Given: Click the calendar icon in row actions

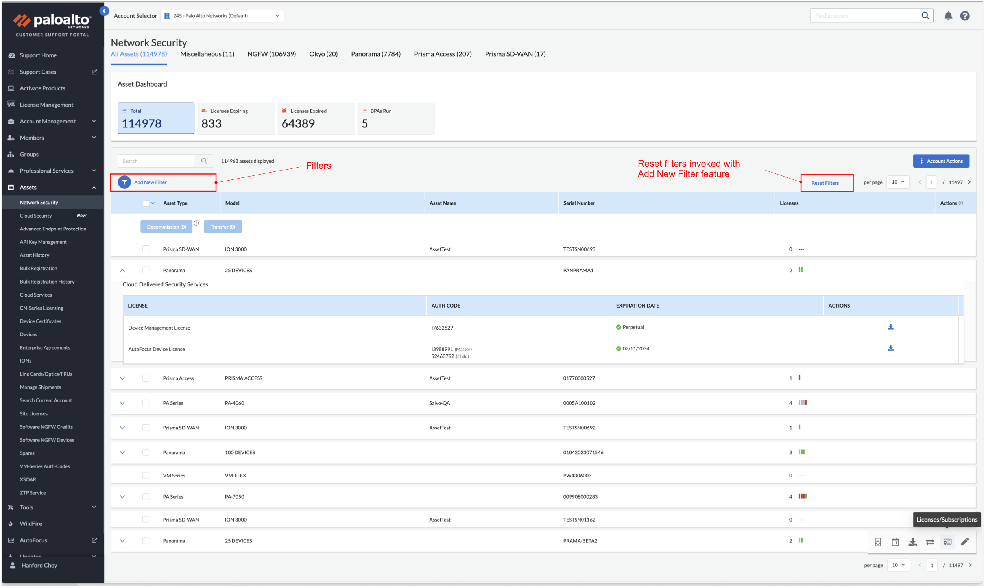Looking at the screenshot, I should tap(895, 542).
